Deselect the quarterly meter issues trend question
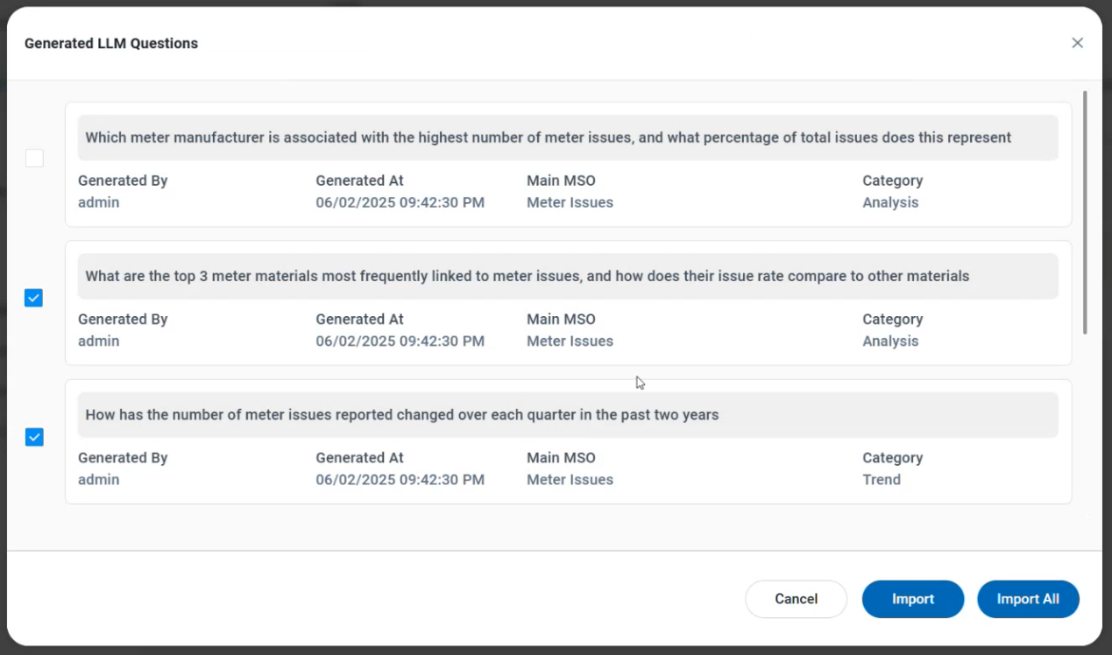 (x=34, y=436)
